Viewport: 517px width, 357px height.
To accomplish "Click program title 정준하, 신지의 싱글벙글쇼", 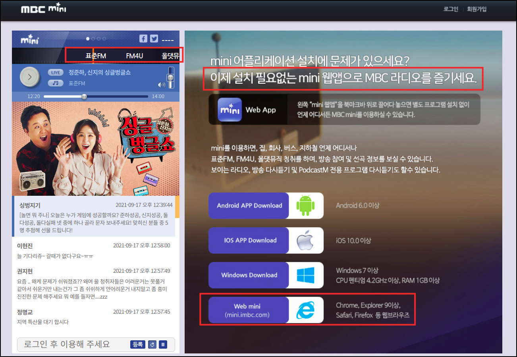I will tap(100, 73).
